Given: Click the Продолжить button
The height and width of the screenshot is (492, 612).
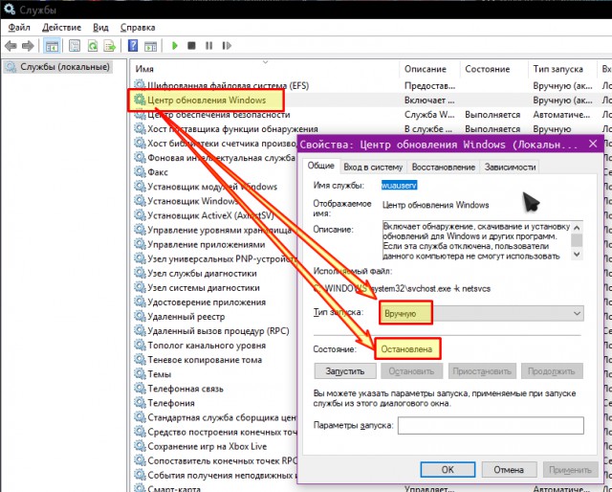Looking at the screenshot, I should point(552,370).
